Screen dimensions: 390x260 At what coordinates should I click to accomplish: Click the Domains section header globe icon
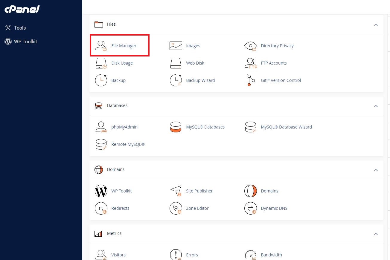(99, 170)
